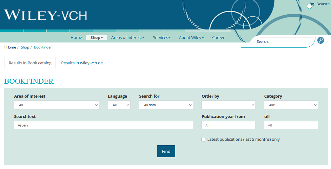Click Home in the breadcrumb
Screen dimensions: 331x169
click(x=11, y=47)
